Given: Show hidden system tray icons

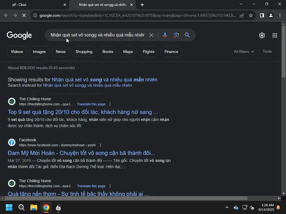Looking at the screenshot, I should coord(227,207).
